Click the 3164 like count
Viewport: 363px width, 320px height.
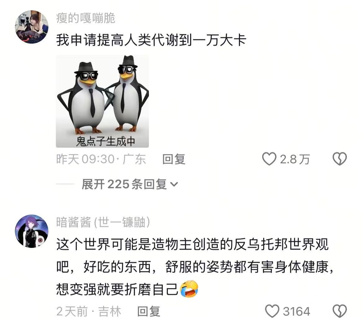(296, 311)
